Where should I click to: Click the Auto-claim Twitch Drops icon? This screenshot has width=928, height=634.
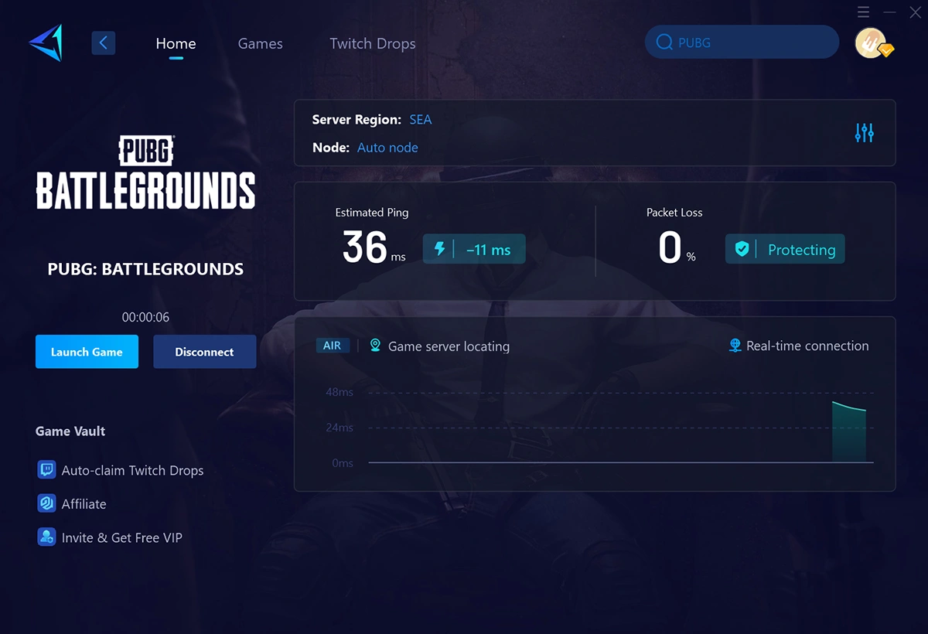pyautogui.click(x=46, y=469)
